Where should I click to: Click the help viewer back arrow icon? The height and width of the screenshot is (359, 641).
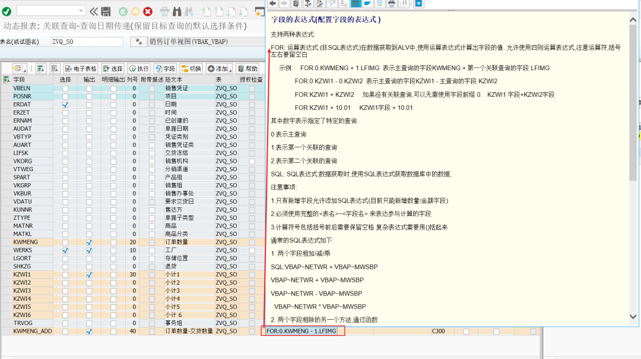click(x=272, y=4)
